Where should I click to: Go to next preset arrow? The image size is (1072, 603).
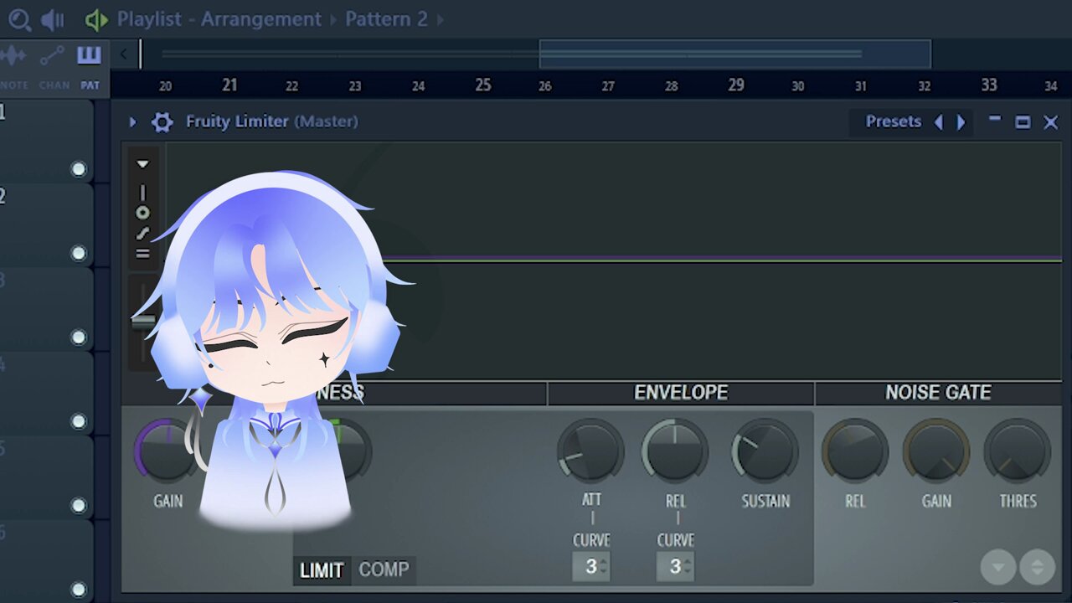961,122
